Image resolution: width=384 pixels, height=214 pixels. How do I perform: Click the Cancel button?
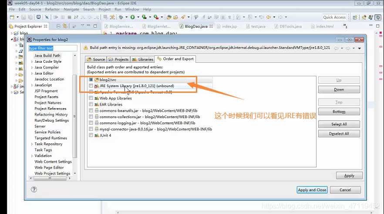pos(345,190)
